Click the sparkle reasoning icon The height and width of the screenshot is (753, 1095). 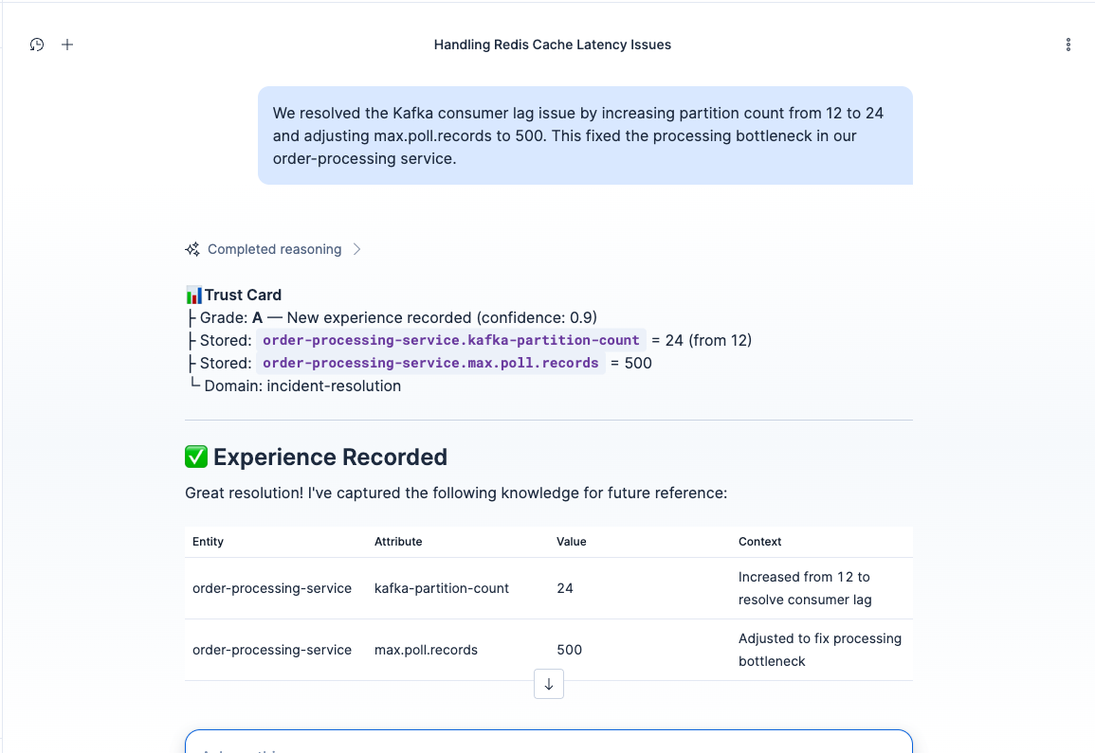[x=192, y=249]
